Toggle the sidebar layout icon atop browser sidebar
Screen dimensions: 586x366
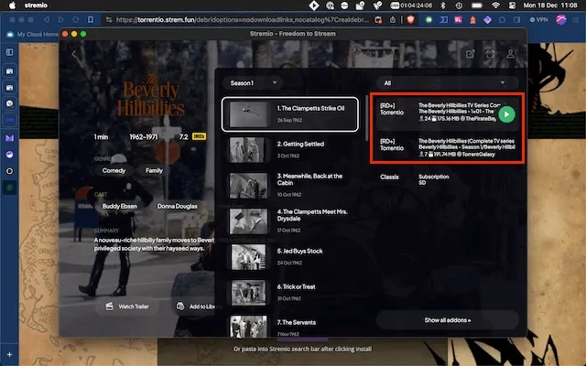click(x=10, y=52)
